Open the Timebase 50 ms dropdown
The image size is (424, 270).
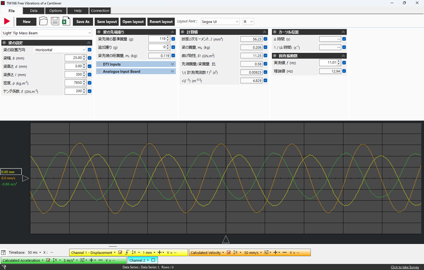pyautogui.click(x=34, y=252)
